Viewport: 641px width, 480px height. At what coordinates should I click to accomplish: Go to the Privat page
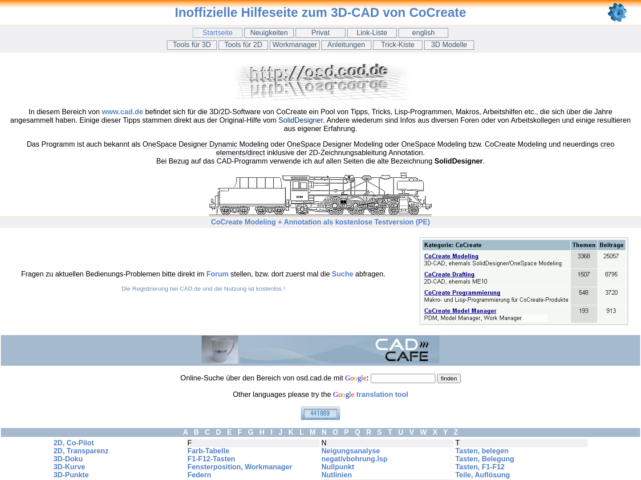click(320, 33)
